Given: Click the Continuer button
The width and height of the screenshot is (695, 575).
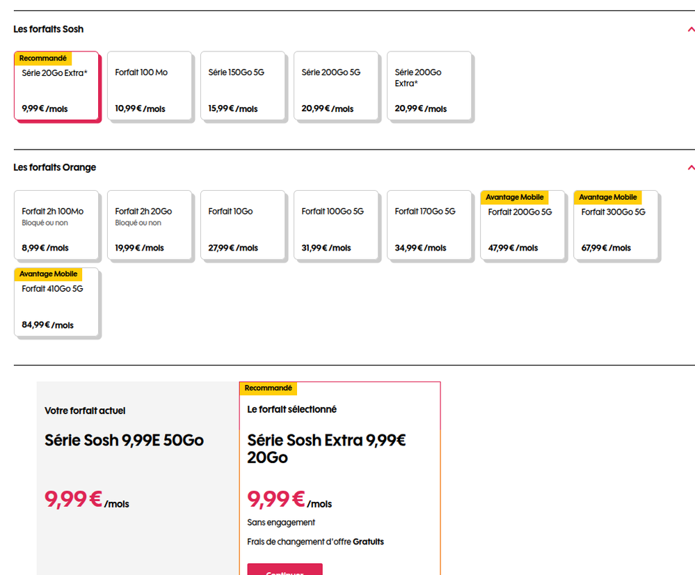Looking at the screenshot, I should [285, 570].
